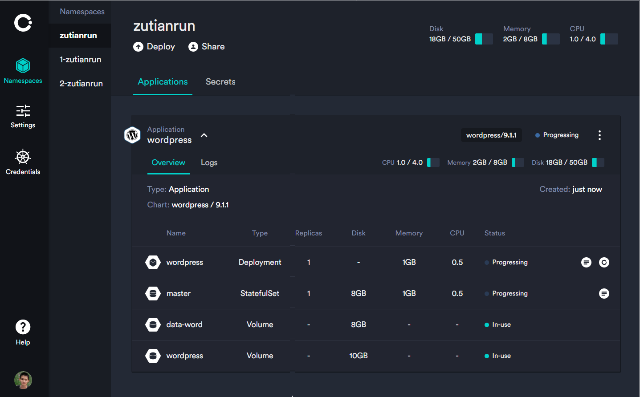The width and height of the screenshot is (640, 397).
Task: Click wordpress/9.1.1 version badge
Action: click(x=491, y=135)
